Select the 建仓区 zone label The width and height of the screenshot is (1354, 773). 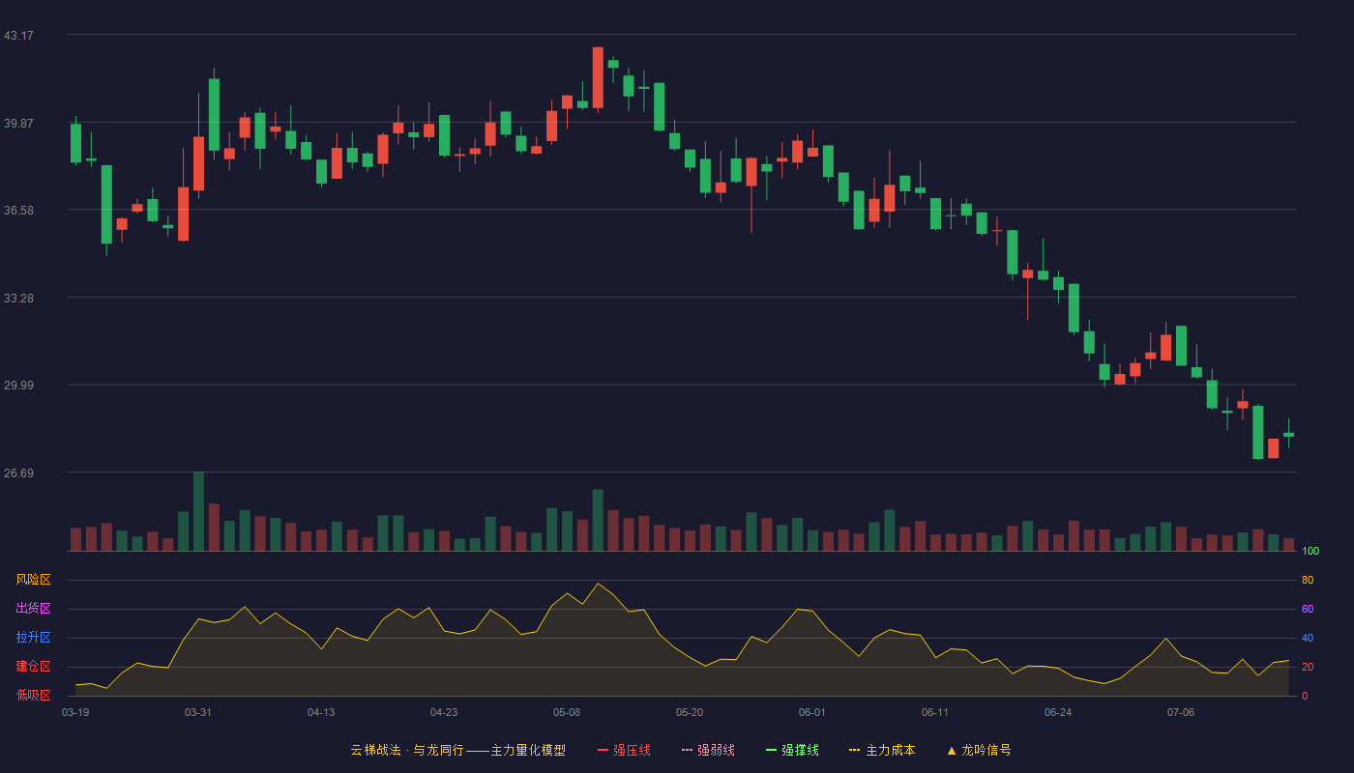[x=33, y=667]
